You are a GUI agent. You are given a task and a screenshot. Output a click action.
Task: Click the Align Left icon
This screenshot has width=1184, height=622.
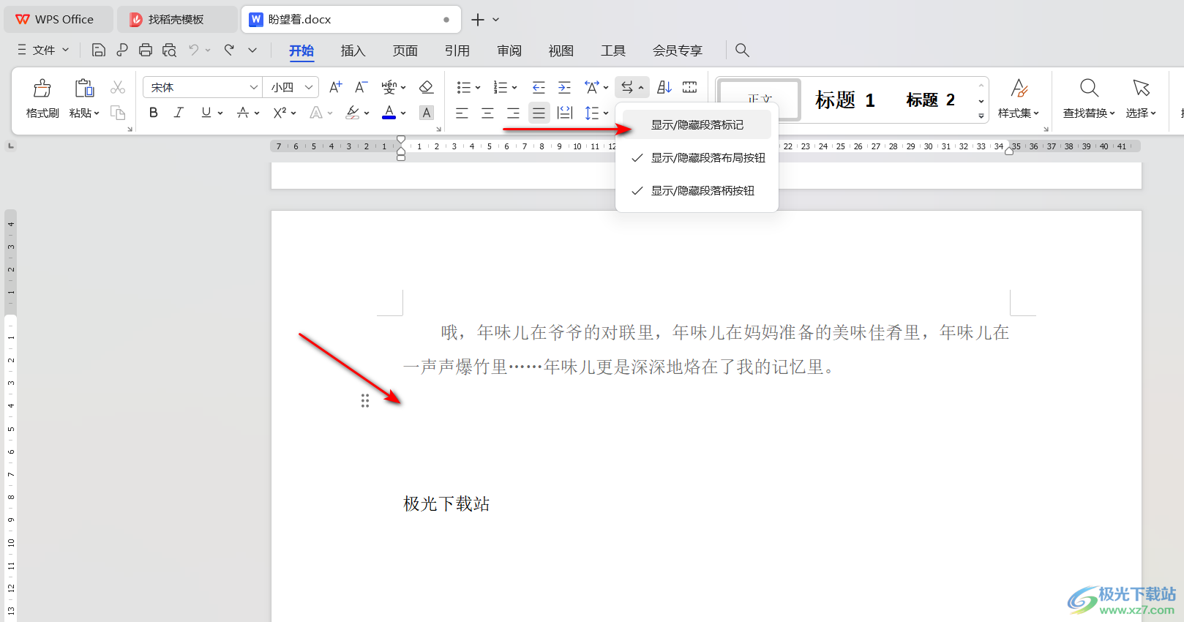click(x=462, y=113)
